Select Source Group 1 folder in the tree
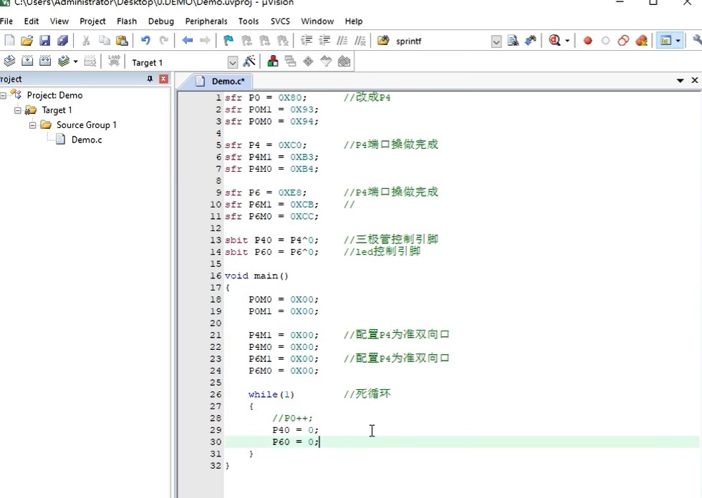 pyautogui.click(x=87, y=125)
